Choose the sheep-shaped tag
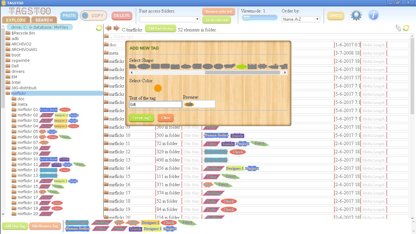This screenshot has width=416, height=234. point(230,66)
